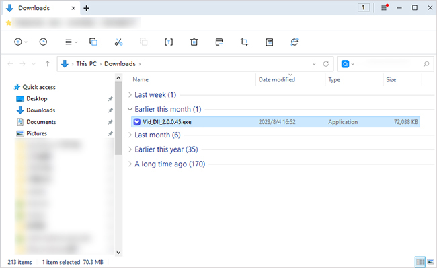Image resolution: width=437 pixels, height=268 pixels.
Task: Open Documents in the sidebar
Action: [x=41, y=122]
